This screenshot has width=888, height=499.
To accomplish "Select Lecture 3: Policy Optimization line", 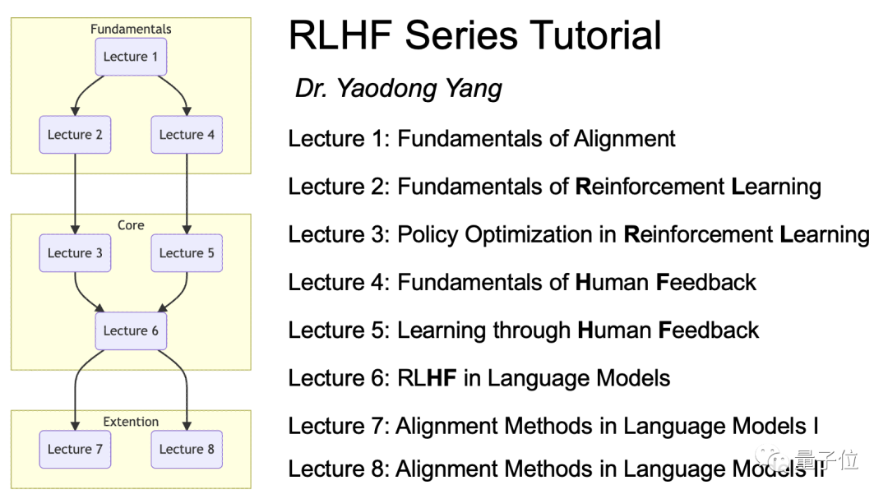I will (579, 235).
